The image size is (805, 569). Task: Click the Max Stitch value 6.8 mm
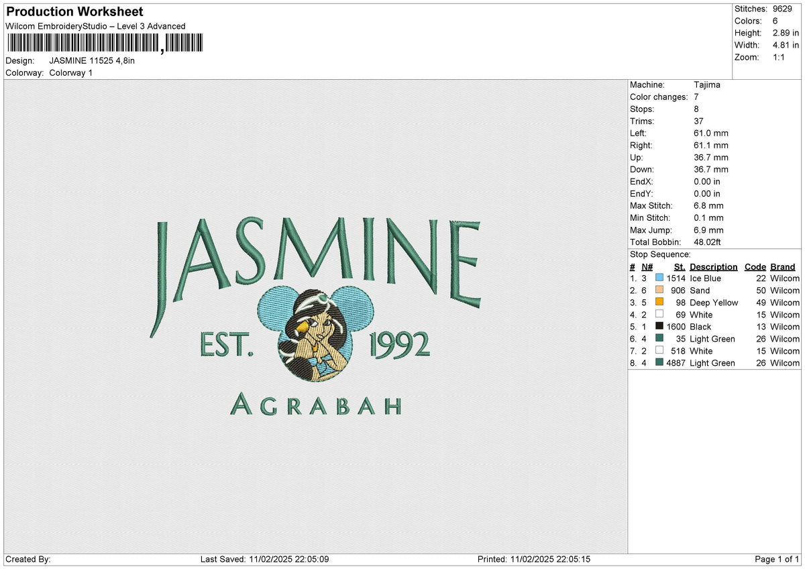point(708,206)
